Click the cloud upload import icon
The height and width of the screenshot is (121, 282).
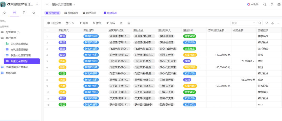[x=267, y=23]
